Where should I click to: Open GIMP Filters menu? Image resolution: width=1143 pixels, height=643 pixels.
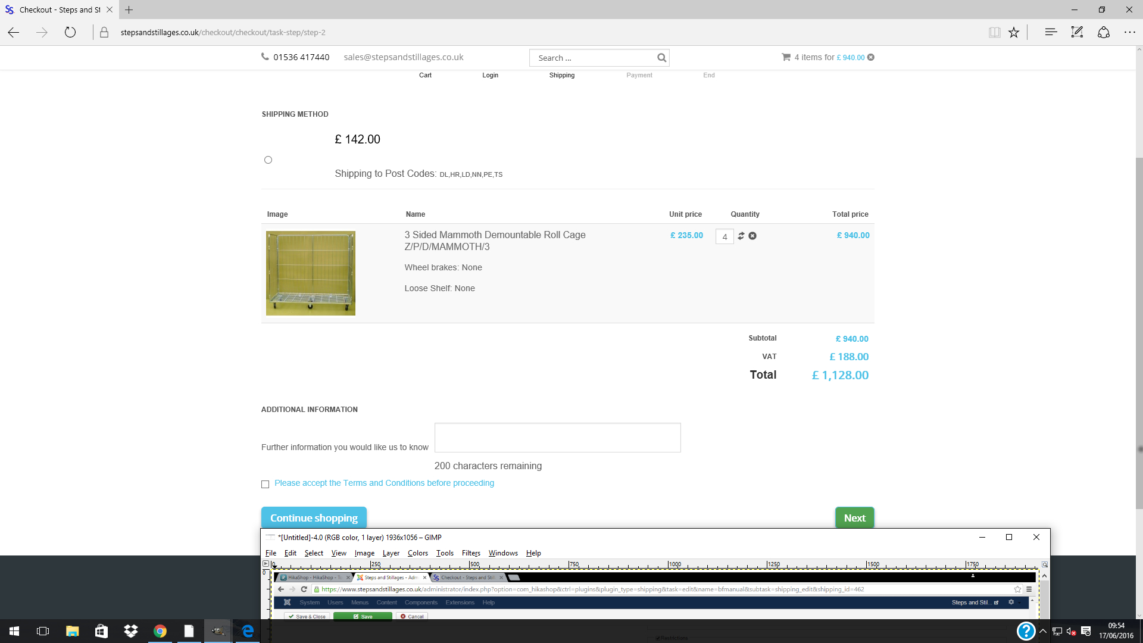471,553
